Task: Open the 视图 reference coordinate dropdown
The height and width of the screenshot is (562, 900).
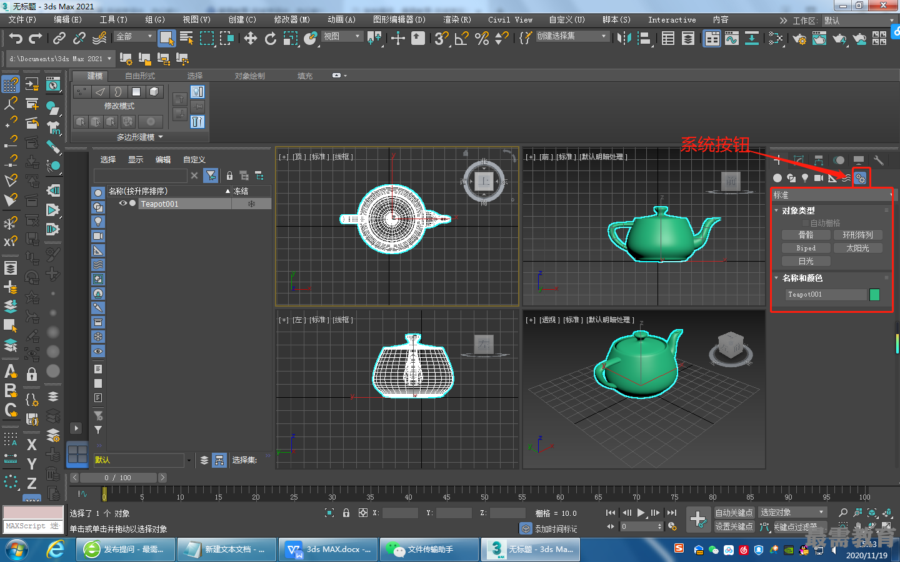Action: pos(342,37)
